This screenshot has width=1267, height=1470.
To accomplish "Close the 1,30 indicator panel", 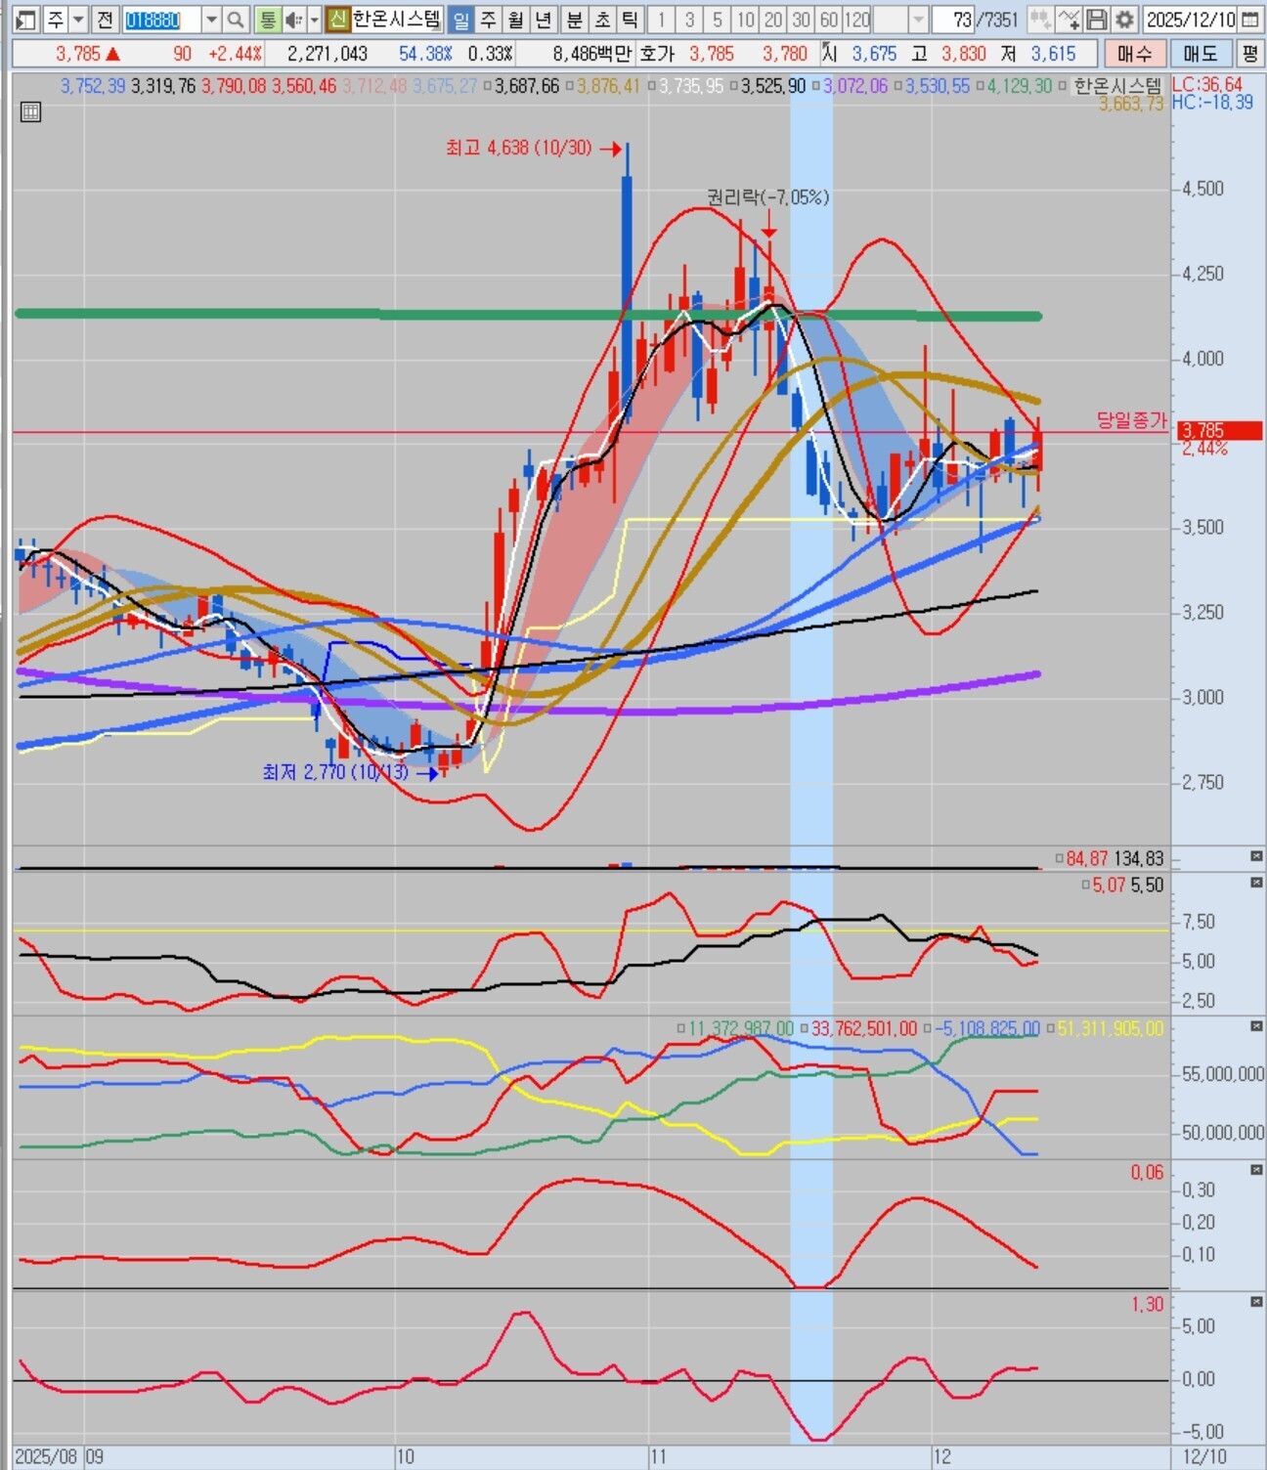I will (x=1256, y=1302).
